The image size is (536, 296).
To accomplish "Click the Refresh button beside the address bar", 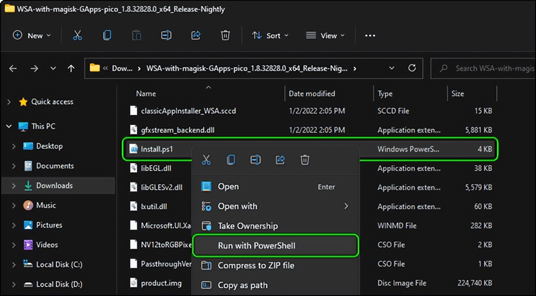I will click(x=412, y=68).
